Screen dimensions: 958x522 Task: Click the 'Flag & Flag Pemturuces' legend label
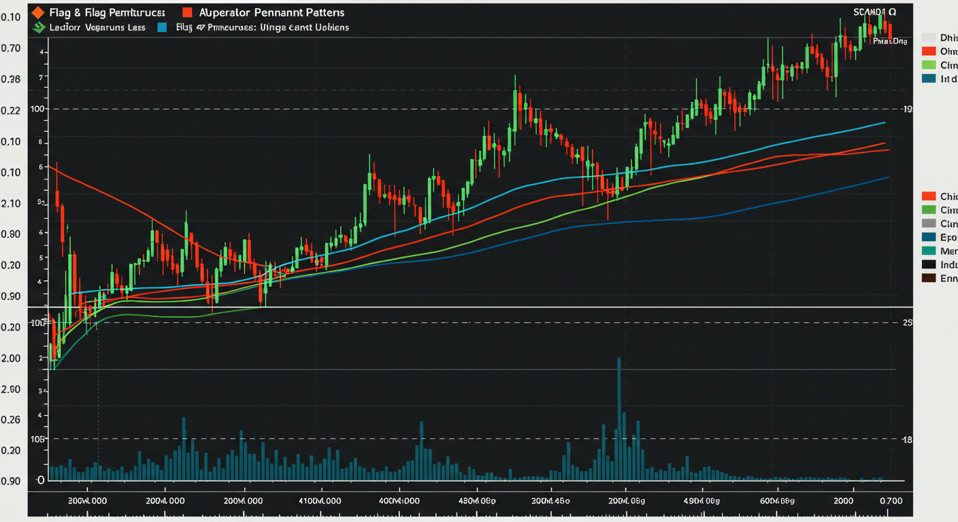click(x=107, y=13)
